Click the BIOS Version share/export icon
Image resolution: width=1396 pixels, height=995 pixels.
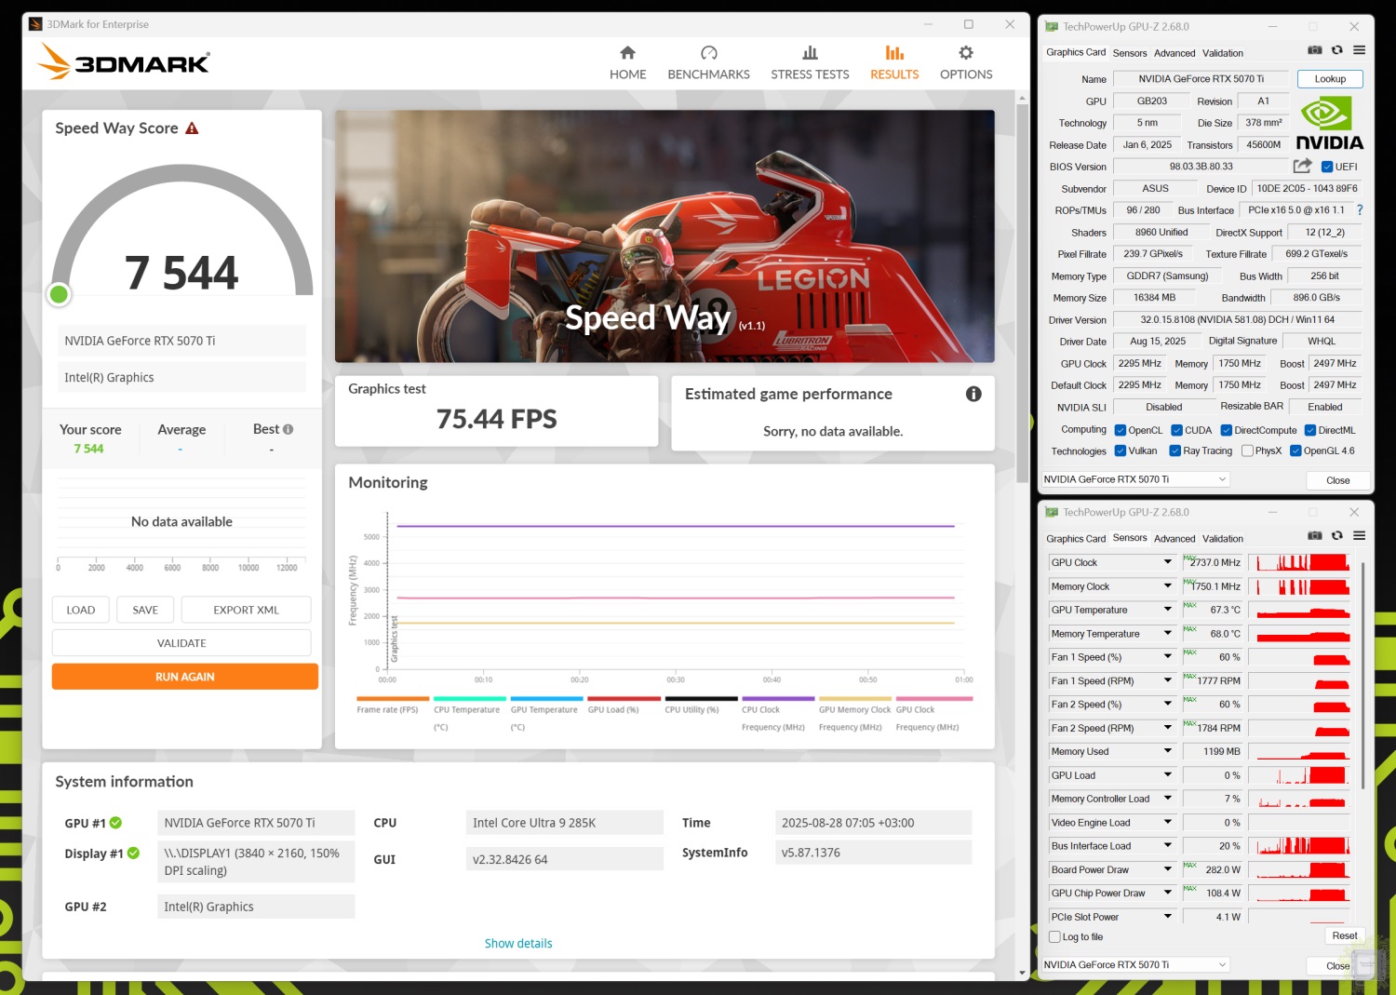coord(1302,166)
